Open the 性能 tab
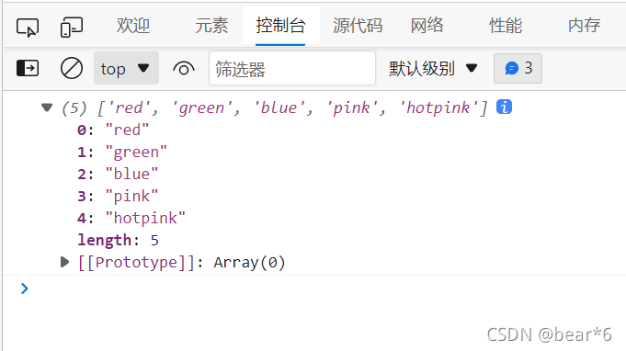Image resolution: width=626 pixels, height=351 pixels. pos(506,26)
